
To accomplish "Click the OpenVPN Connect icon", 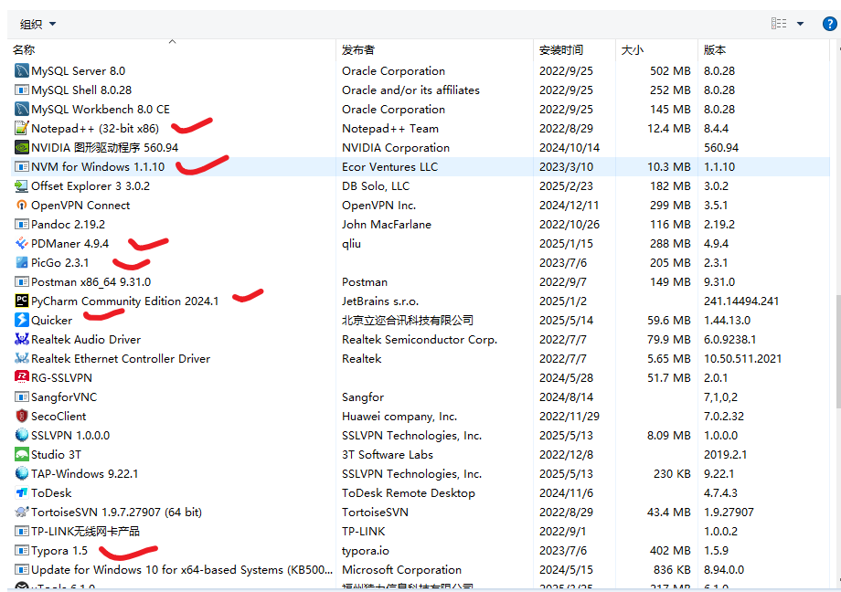I will click(21, 206).
